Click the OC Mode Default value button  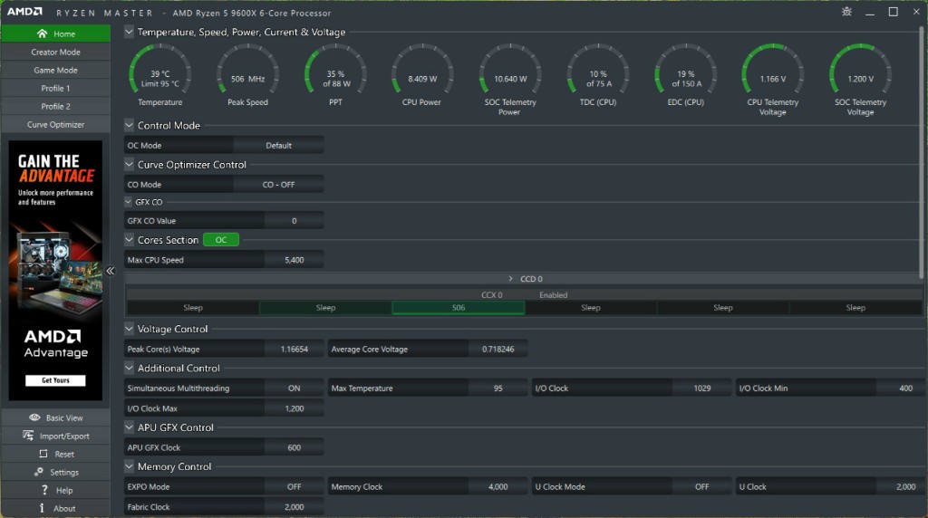278,146
